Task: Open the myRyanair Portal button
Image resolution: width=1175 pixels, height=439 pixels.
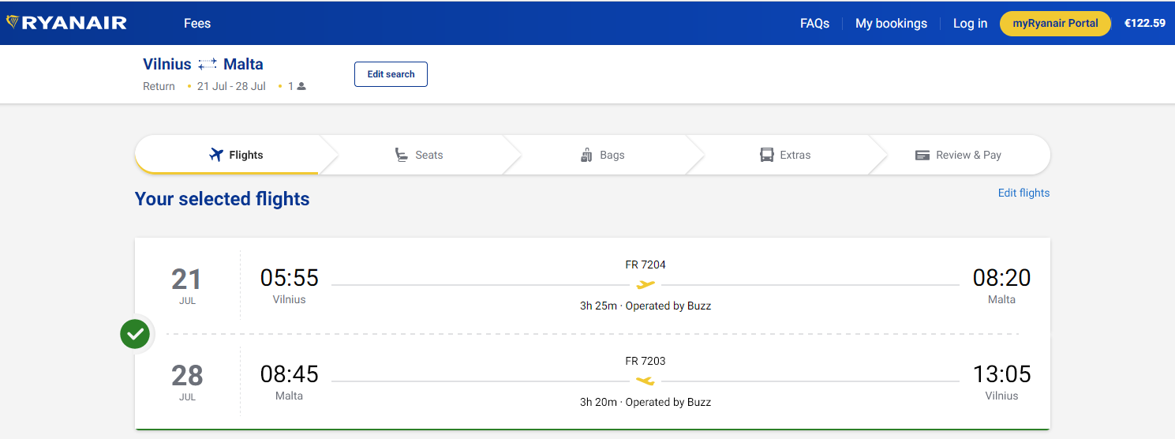Action: click(1055, 23)
